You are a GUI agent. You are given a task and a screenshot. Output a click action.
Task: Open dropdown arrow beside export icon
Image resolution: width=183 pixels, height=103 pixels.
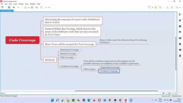pyautogui.click(x=180, y=7)
